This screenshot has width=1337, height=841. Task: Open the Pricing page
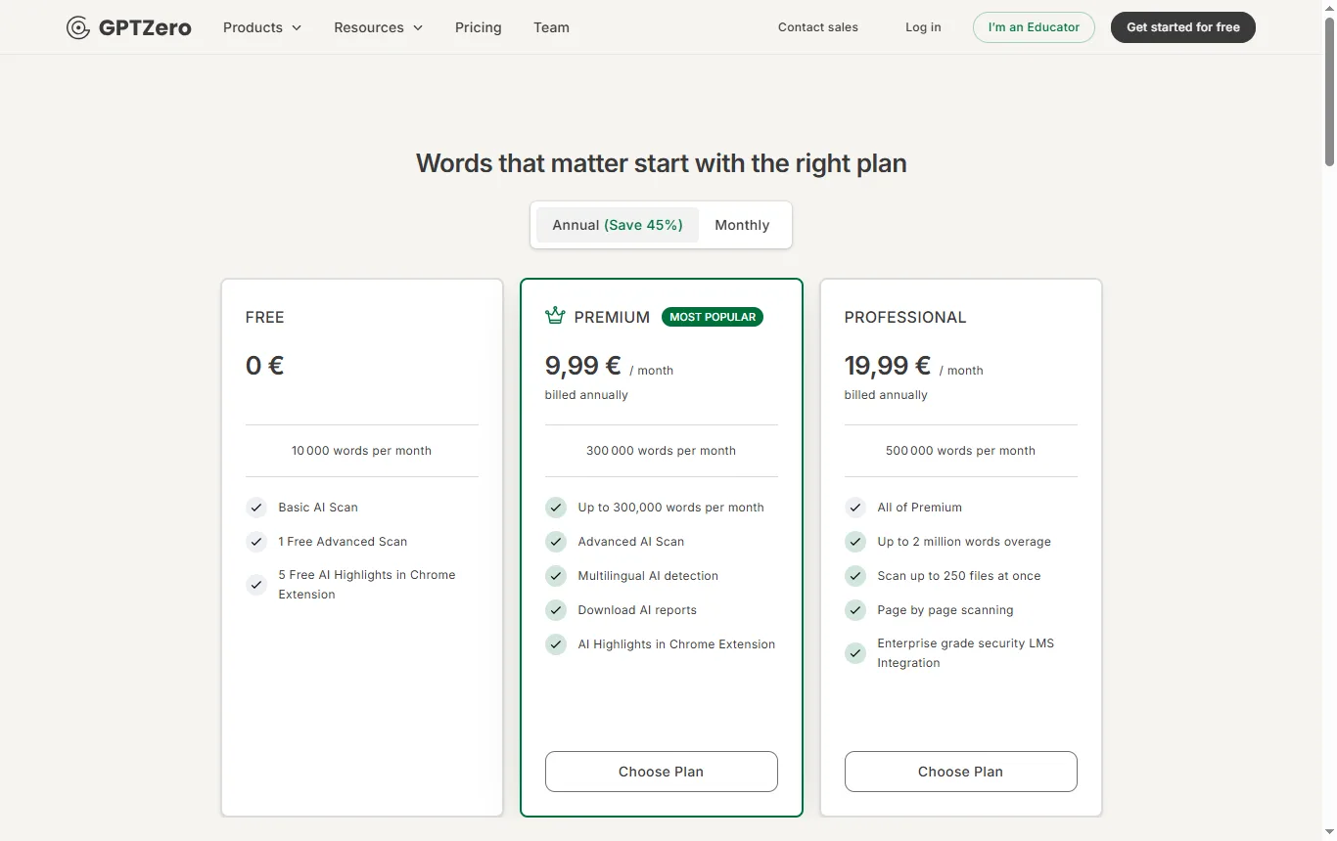point(479,27)
